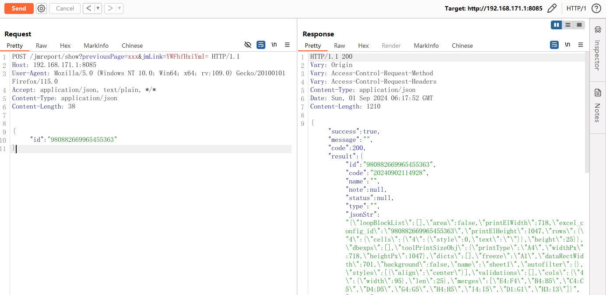This screenshot has width=606, height=295.
Task: Select side-by-side layout icon
Action: (x=557, y=25)
